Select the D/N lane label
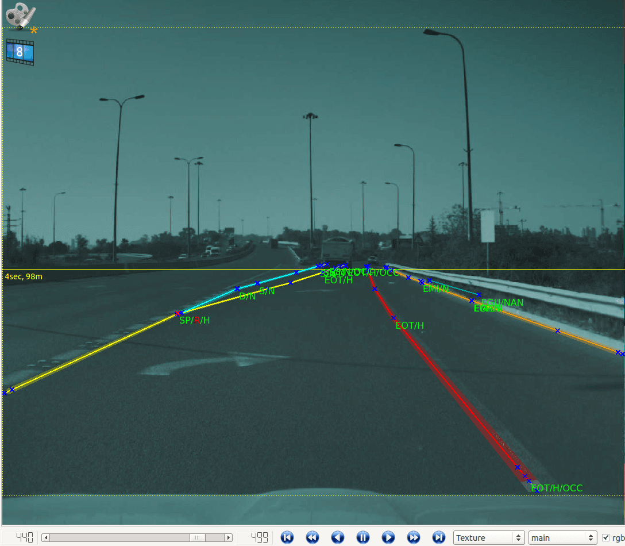The width and height of the screenshot is (625, 546). (x=247, y=296)
